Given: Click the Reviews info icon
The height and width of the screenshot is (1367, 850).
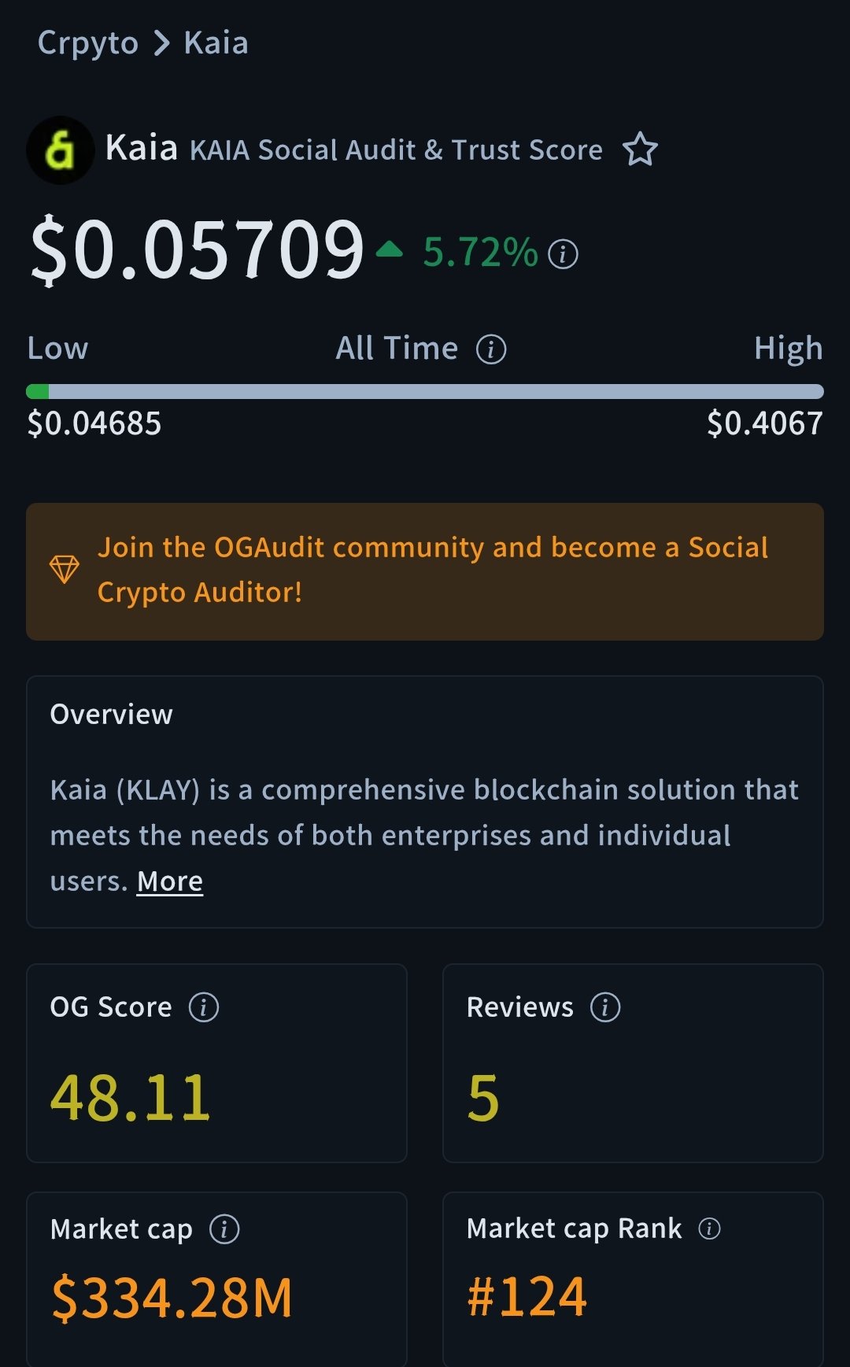Looking at the screenshot, I should coord(605,1007).
